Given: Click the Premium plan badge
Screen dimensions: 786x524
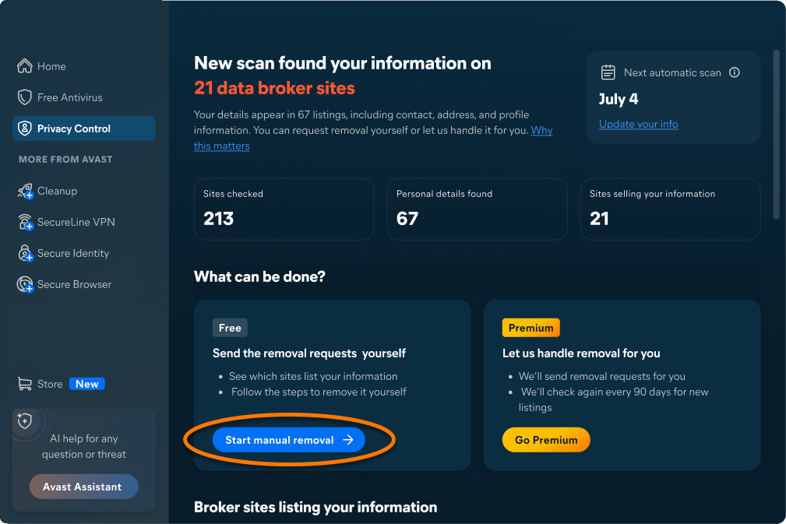Looking at the screenshot, I should [x=530, y=328].
